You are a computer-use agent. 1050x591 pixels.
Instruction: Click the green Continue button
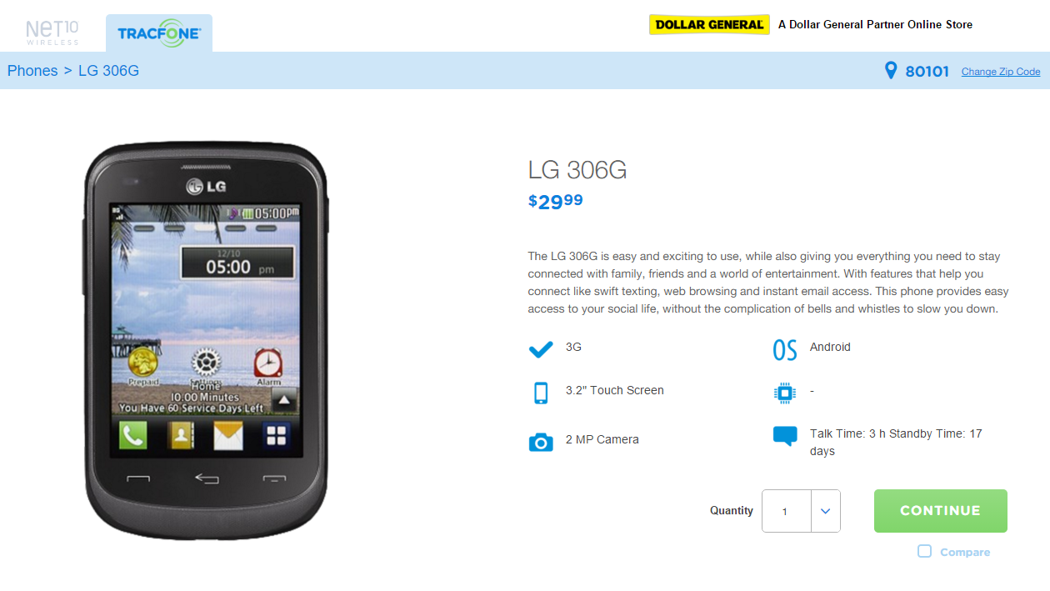tap(941, 511)
